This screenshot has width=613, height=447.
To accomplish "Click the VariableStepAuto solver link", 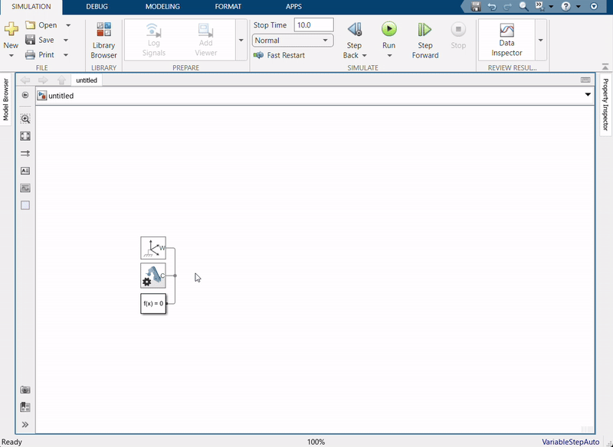I will coord(571,442).
